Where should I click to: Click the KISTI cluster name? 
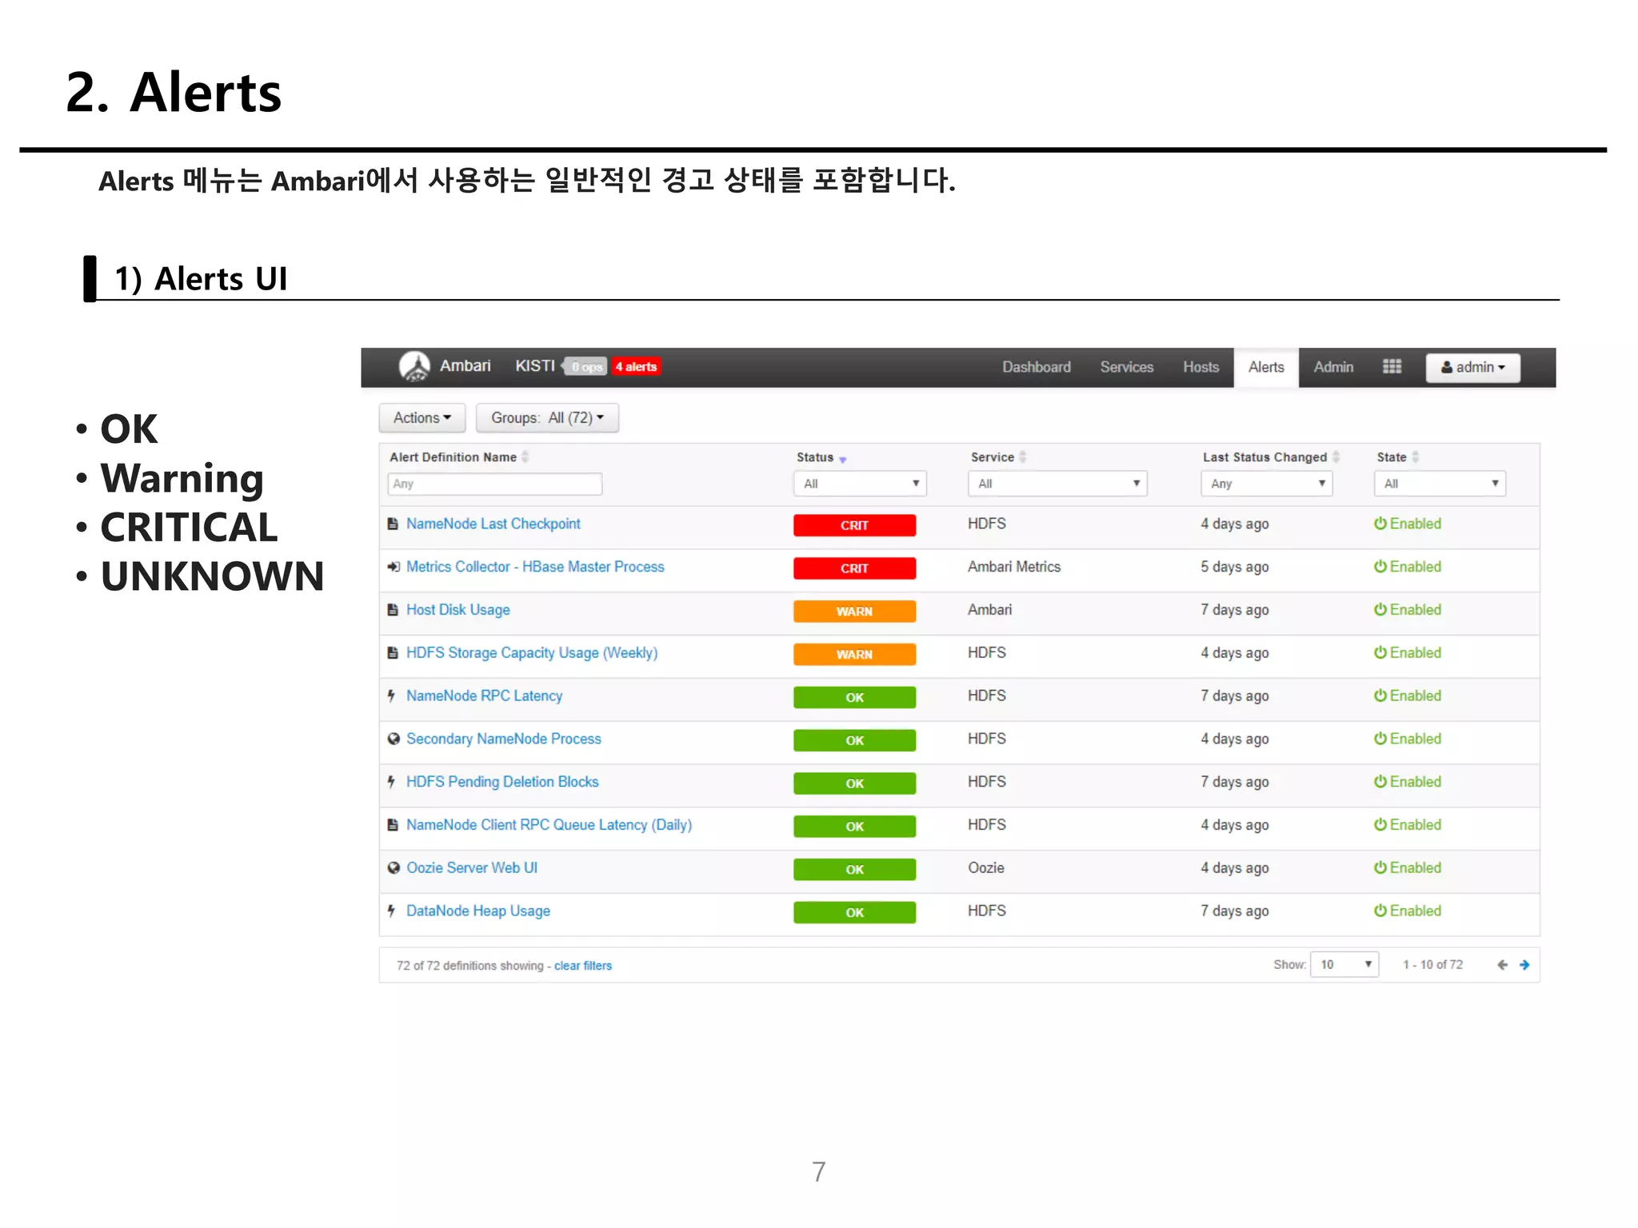pos(535,366)
